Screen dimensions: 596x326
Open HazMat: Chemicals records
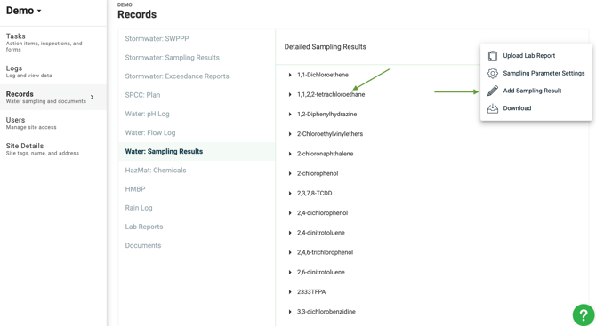156,171
